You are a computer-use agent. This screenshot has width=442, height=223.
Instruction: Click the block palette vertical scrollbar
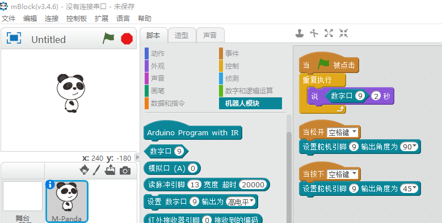[289, 177]
